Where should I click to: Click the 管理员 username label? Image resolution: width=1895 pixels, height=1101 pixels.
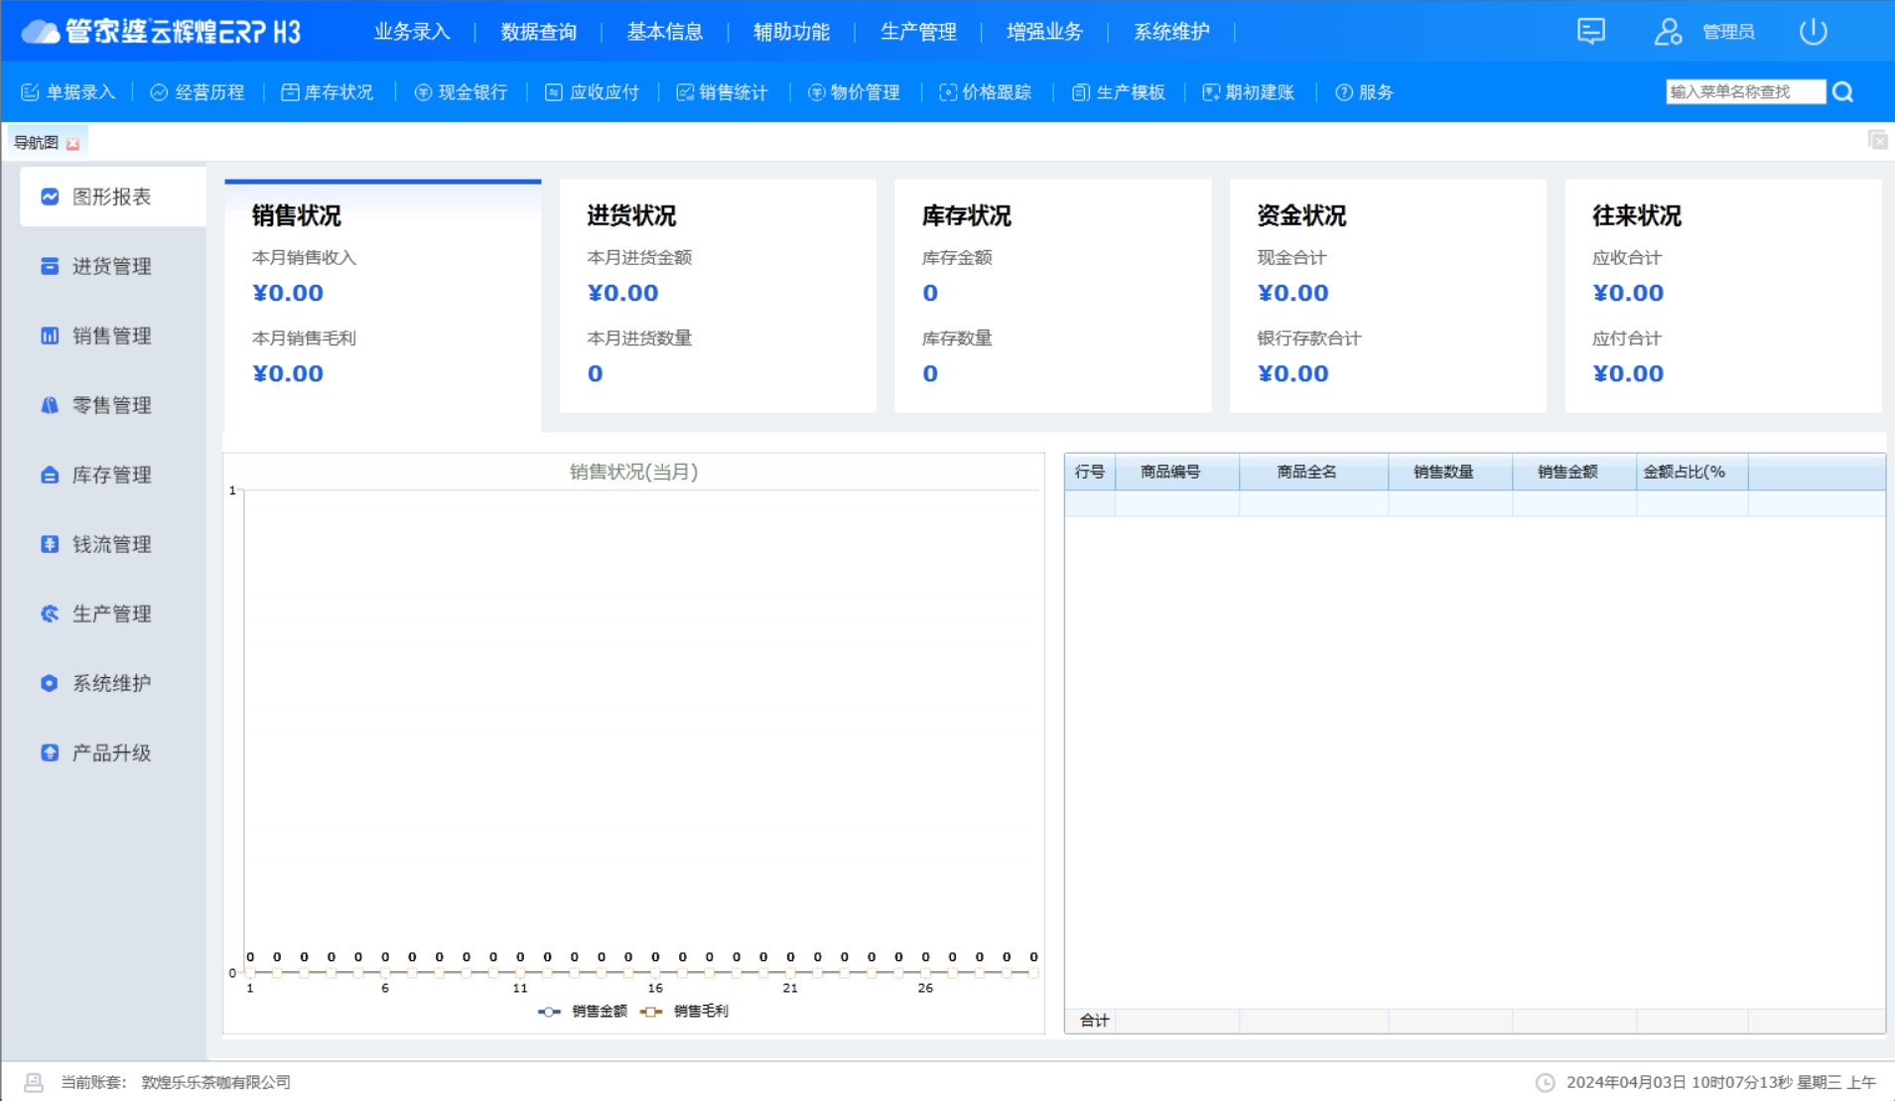(1728, 32)
